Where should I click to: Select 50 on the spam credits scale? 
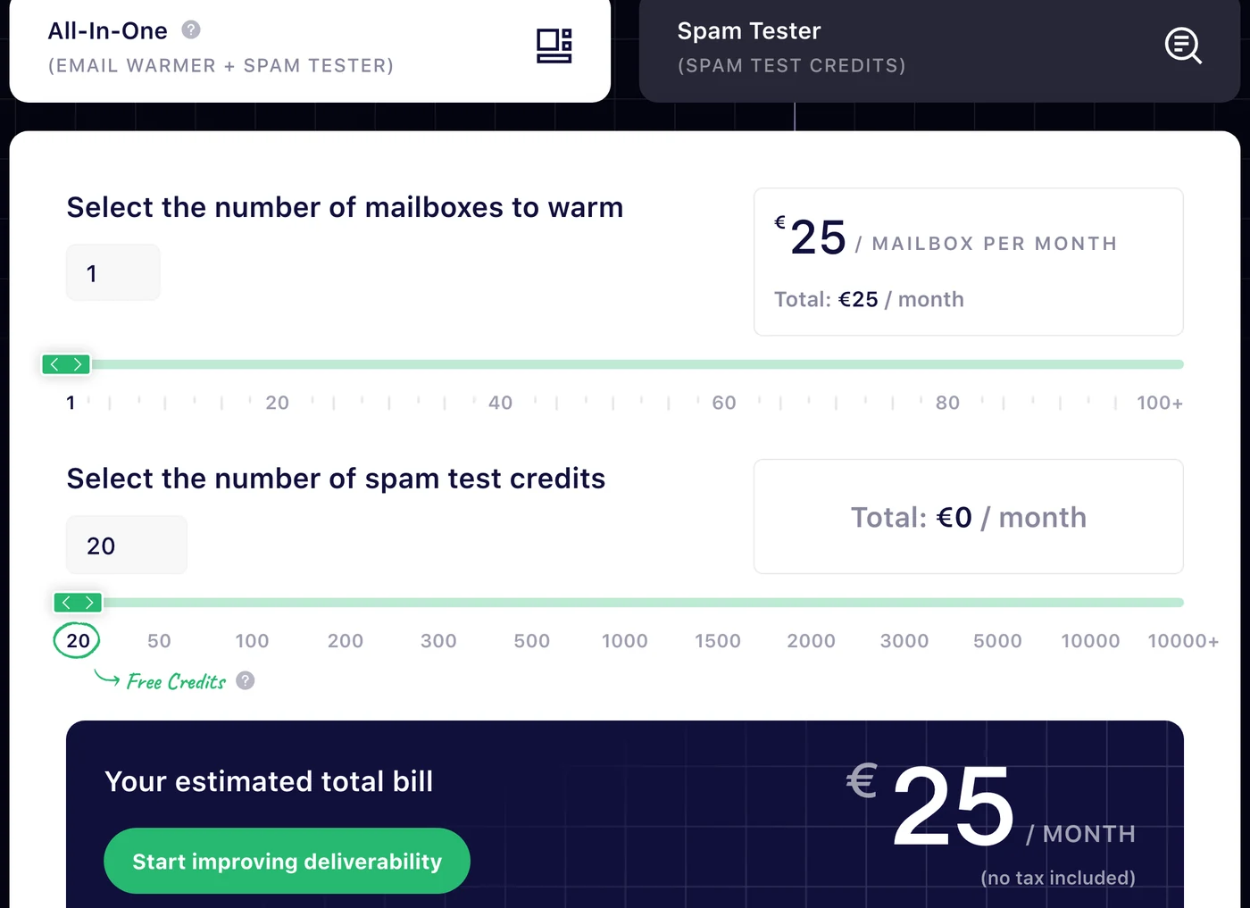(x=159, y=641)
